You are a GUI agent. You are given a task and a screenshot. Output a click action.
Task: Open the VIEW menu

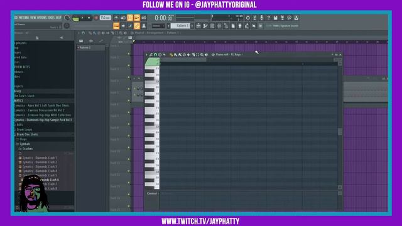[x=33, y=18]
